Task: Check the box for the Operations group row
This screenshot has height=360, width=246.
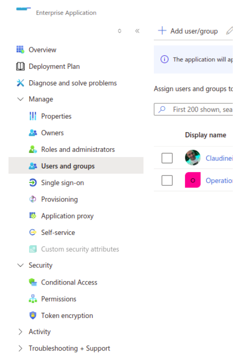Action: click(167, 180)
